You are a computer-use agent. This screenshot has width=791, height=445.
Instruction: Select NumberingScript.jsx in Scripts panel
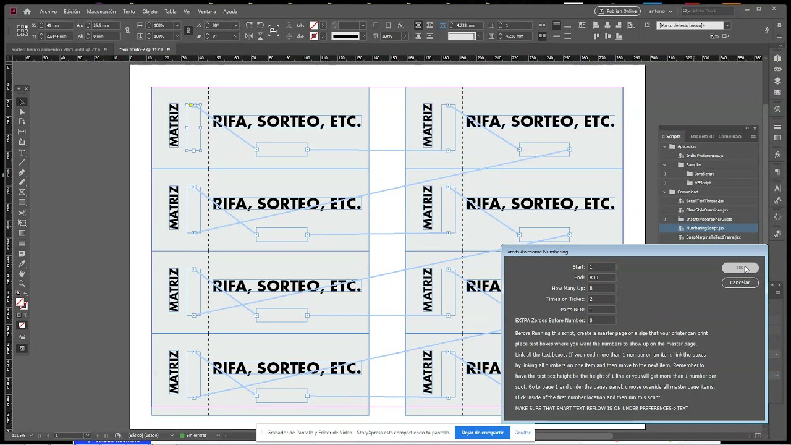coord(709,228)
